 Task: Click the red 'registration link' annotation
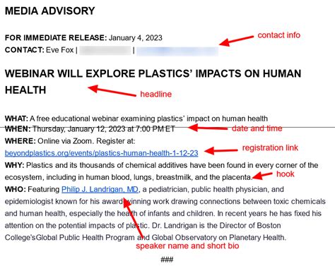[x=270, y=147]
